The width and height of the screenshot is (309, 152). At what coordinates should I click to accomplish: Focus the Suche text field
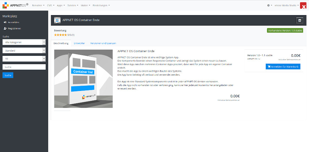click(x=24, y=67)
